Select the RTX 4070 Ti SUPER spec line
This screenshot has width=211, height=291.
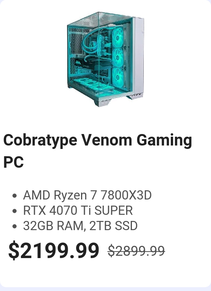pyautogui.click(x=78, y=210)
